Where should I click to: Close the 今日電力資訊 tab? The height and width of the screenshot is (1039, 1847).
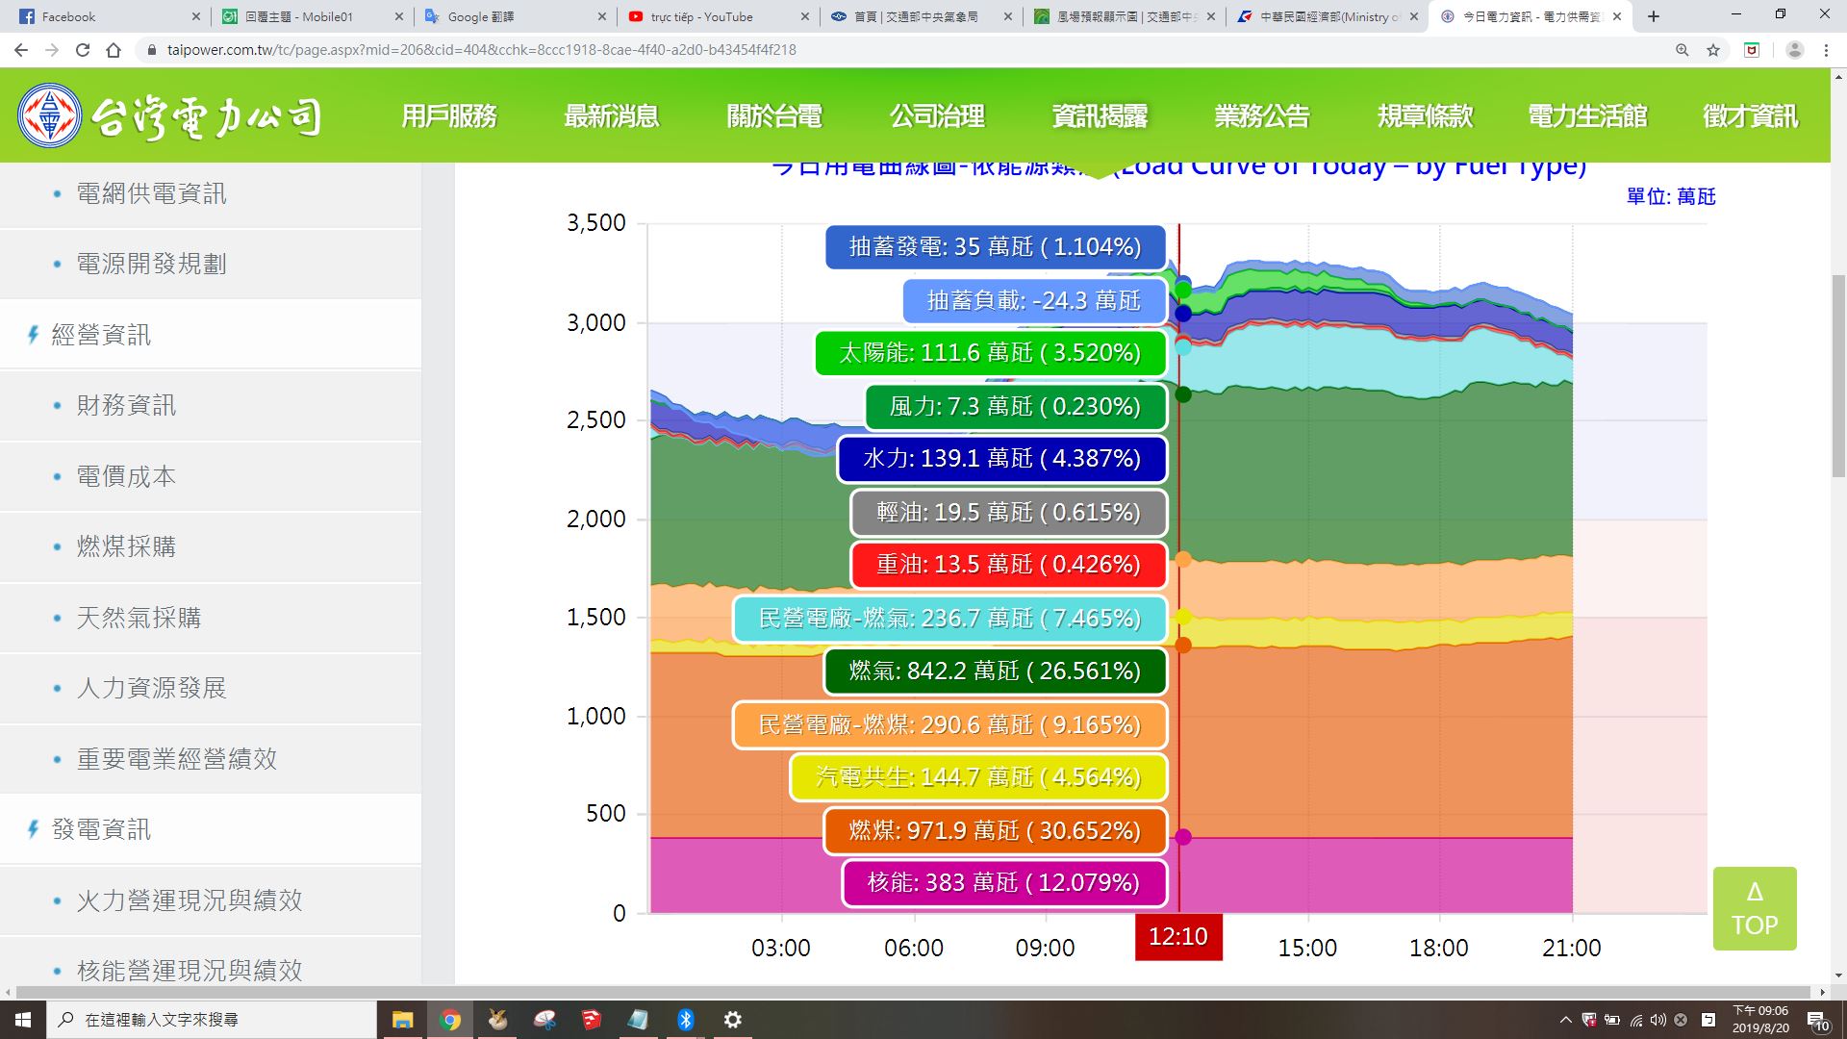[1617, 16]
